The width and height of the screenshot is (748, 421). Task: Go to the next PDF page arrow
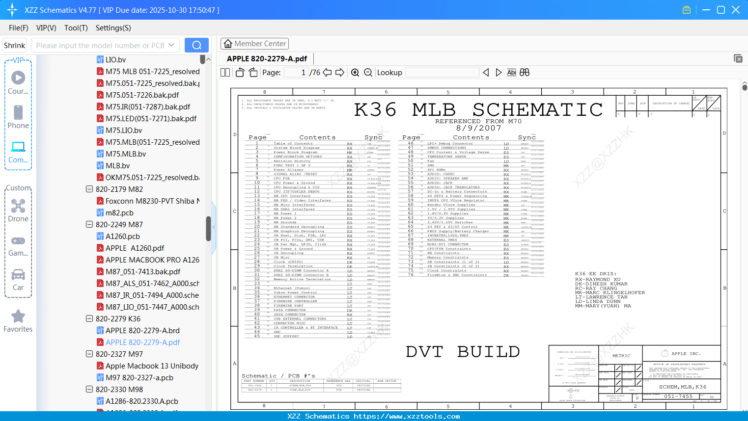[340, 72]
